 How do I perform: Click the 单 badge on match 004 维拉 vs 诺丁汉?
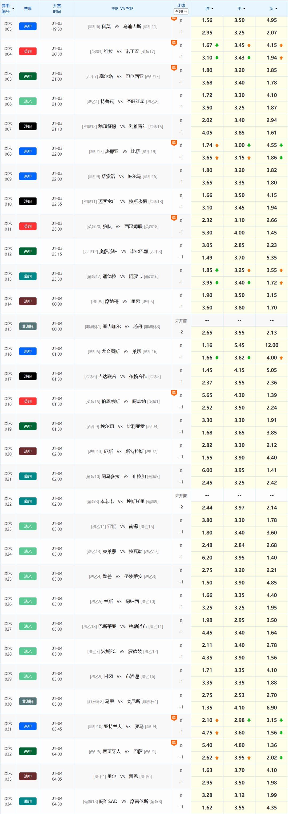pos(174,43)
